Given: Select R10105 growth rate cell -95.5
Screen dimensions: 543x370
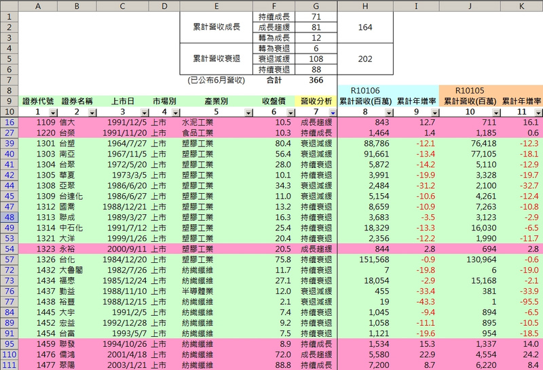Looking at the screenshot, I should click(x=521, y=302).
